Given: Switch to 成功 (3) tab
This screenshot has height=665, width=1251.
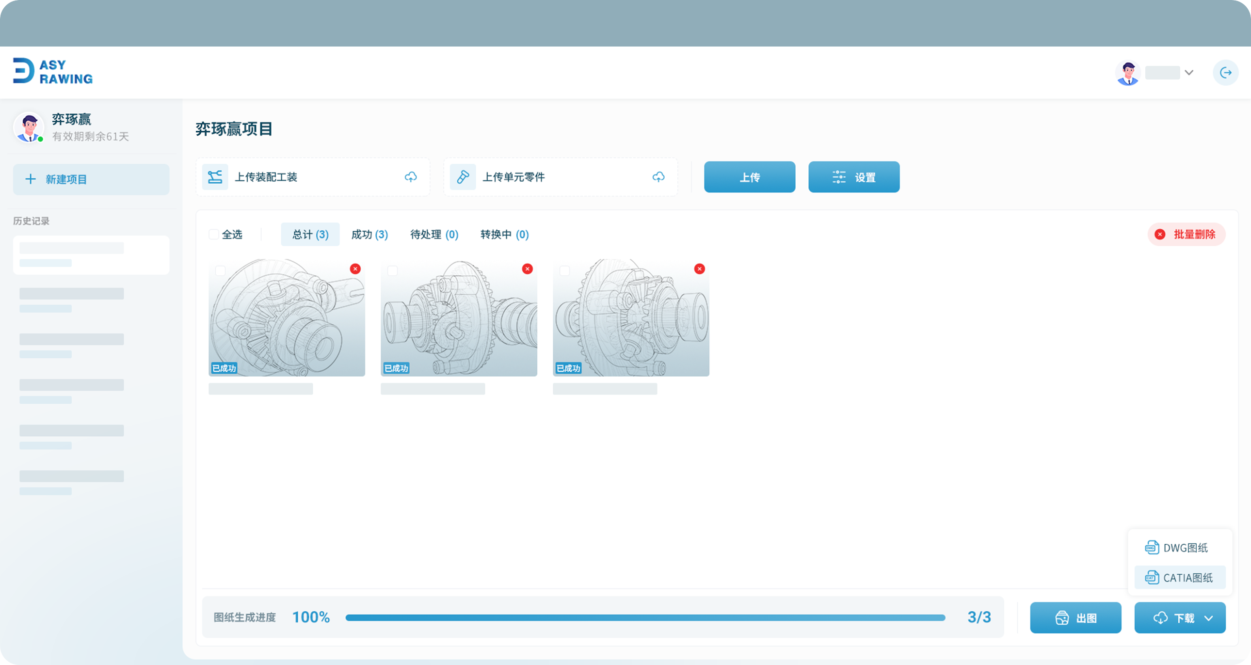Looking at the screenshot, I should 369,235.
